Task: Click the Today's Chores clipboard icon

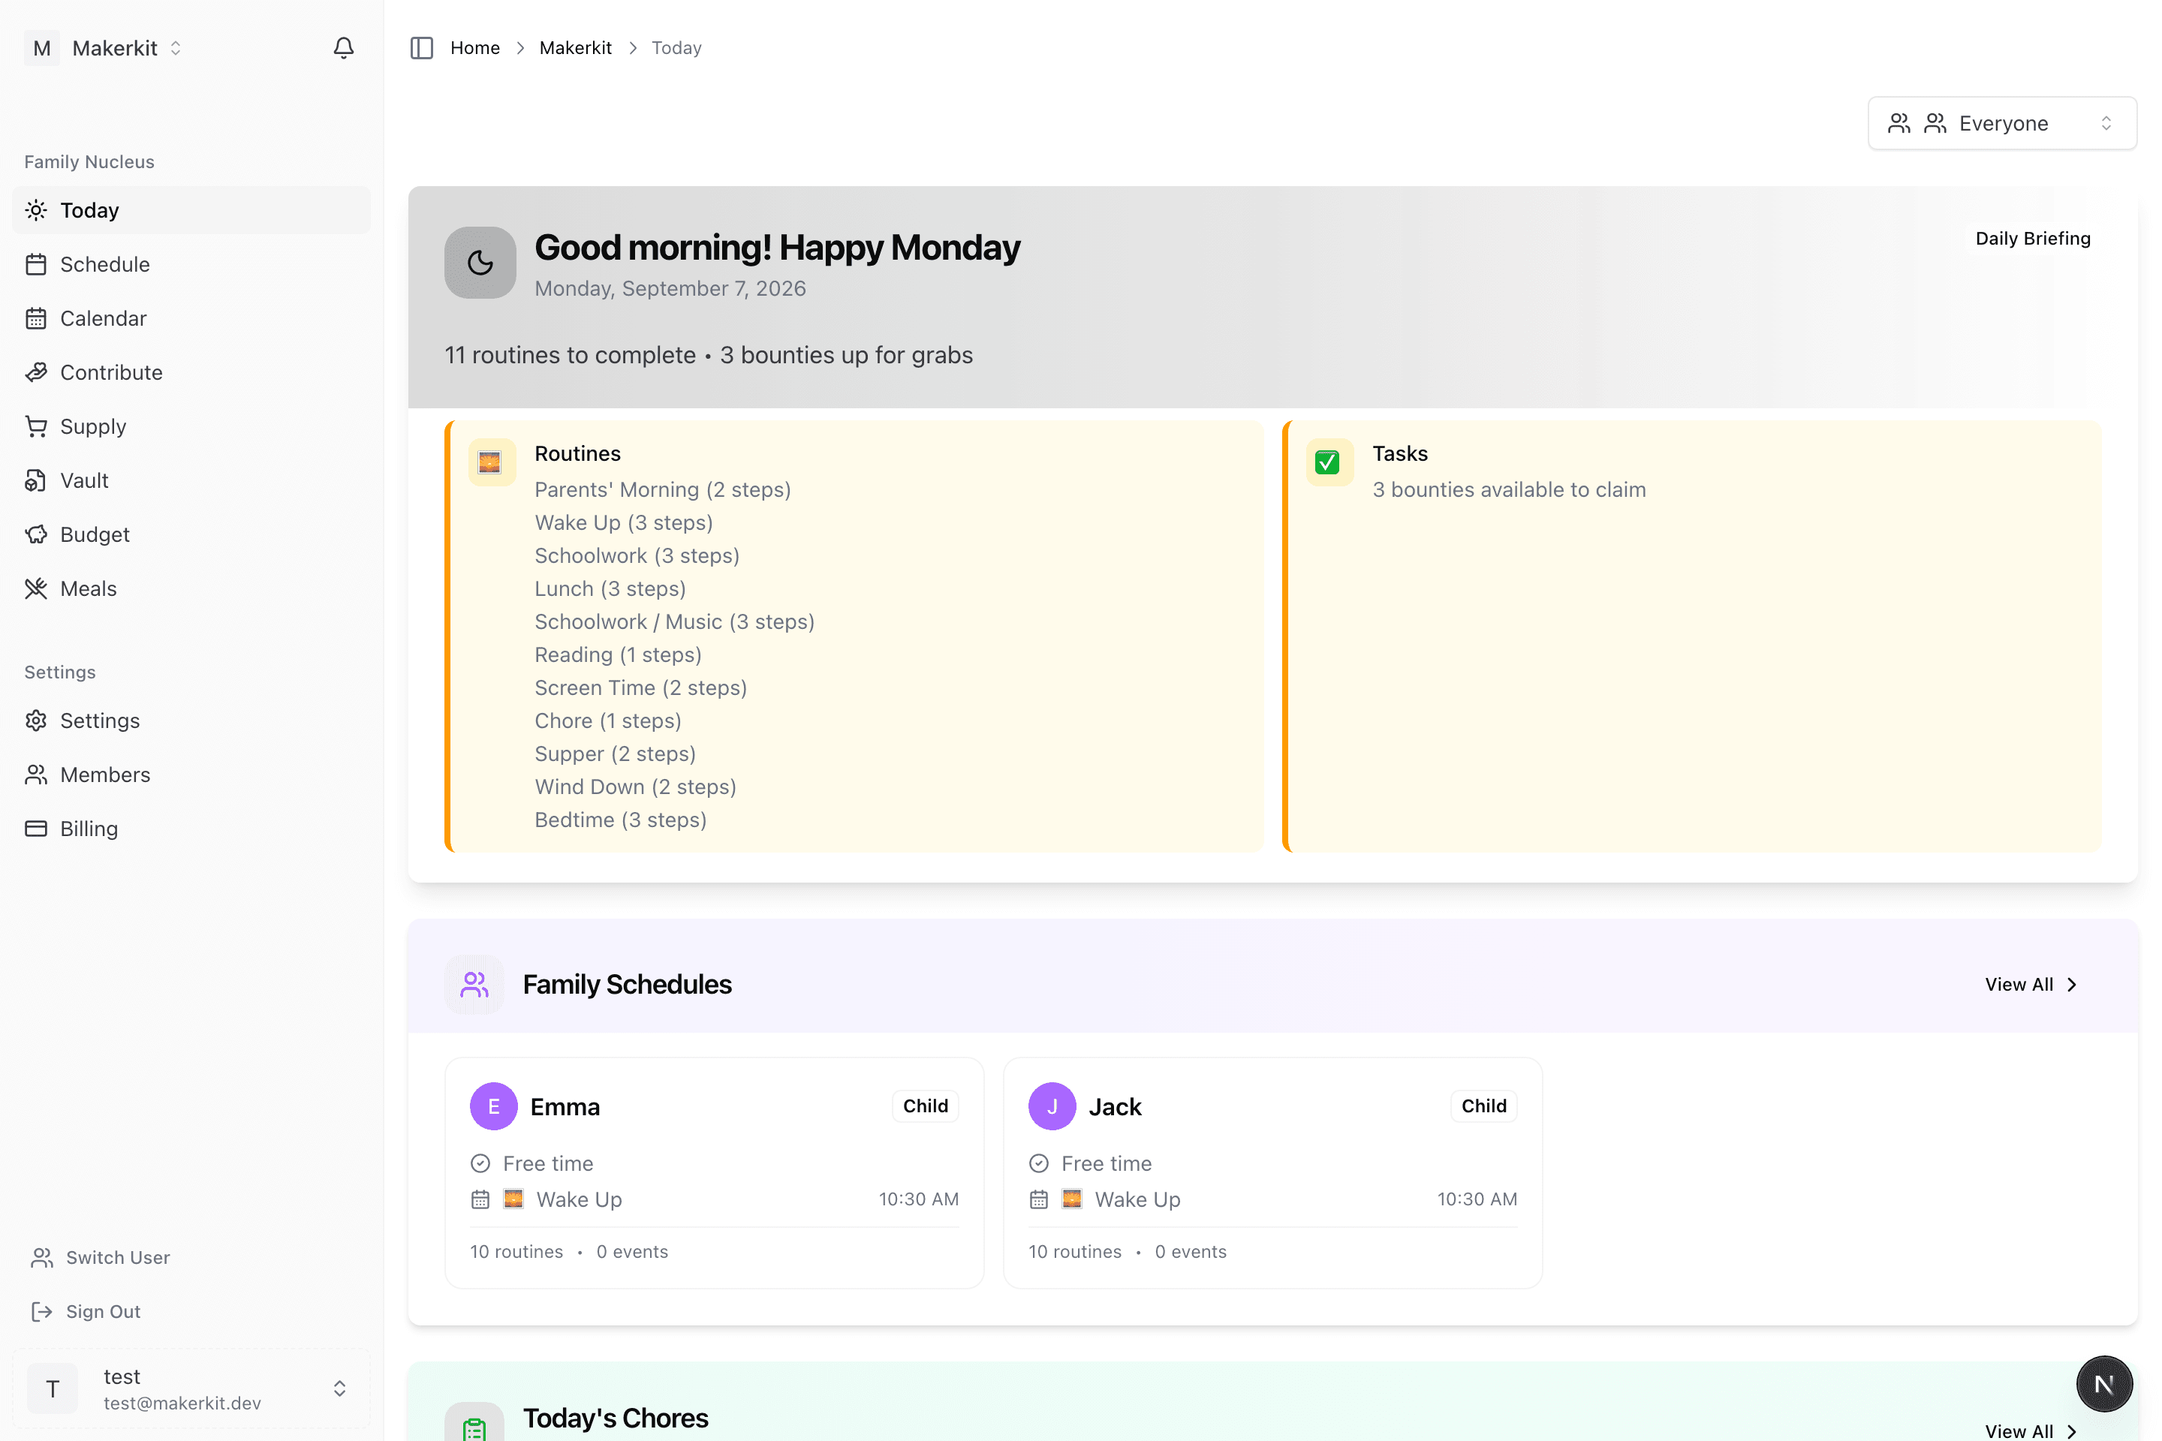Action: click(x=474, y=1428)
